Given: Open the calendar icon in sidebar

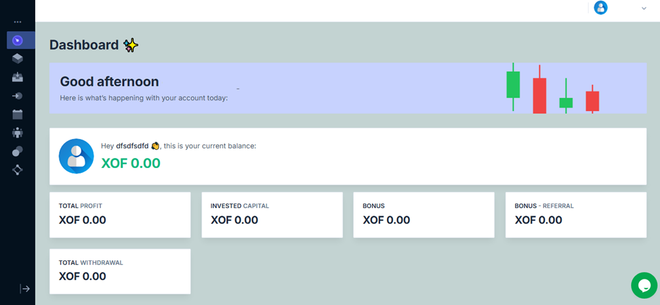Looking at the screenshot, I should pos(18,114).
